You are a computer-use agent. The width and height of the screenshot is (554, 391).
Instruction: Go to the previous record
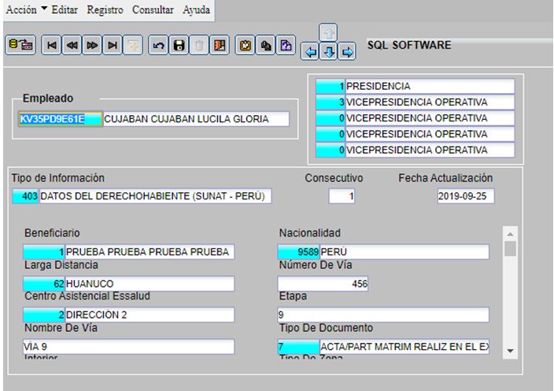click(72, 46)
